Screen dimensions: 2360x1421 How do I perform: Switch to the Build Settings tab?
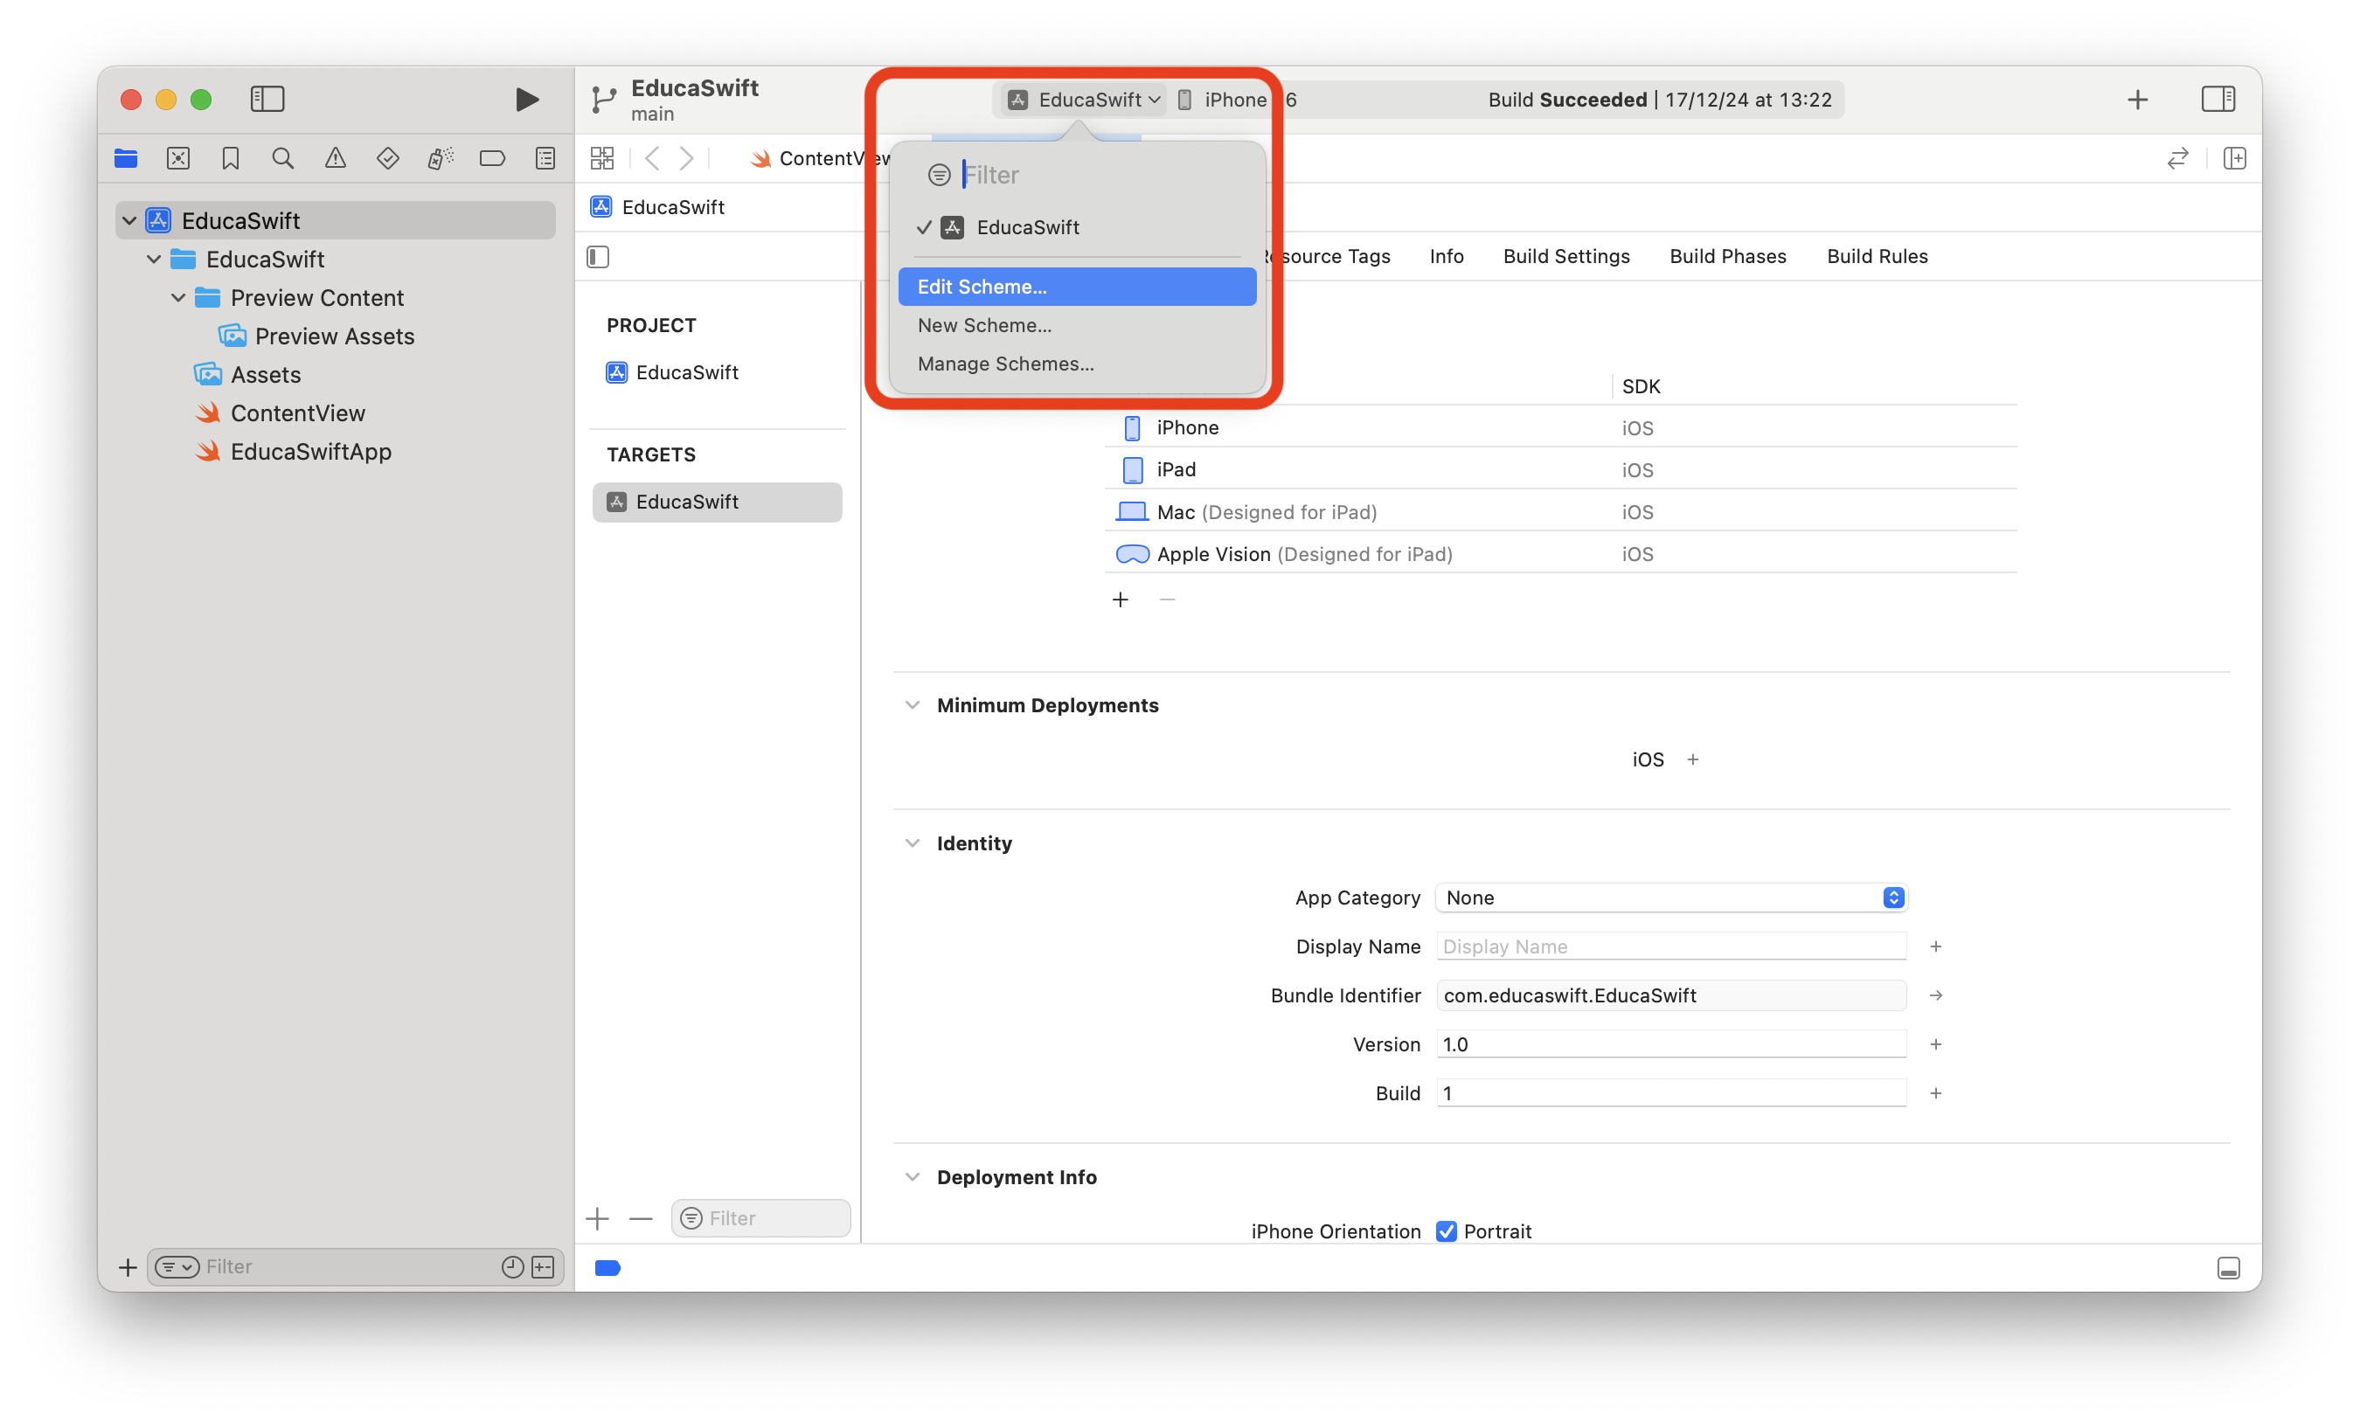(1565, 256)
